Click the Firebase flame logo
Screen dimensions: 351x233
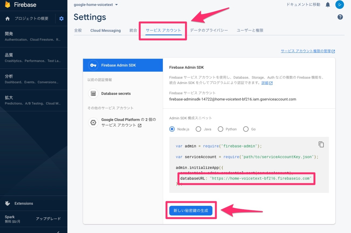[x=7, y=4]
